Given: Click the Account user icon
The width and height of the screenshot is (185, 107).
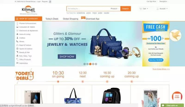Looking at the screenshot, I should [158, 9].
